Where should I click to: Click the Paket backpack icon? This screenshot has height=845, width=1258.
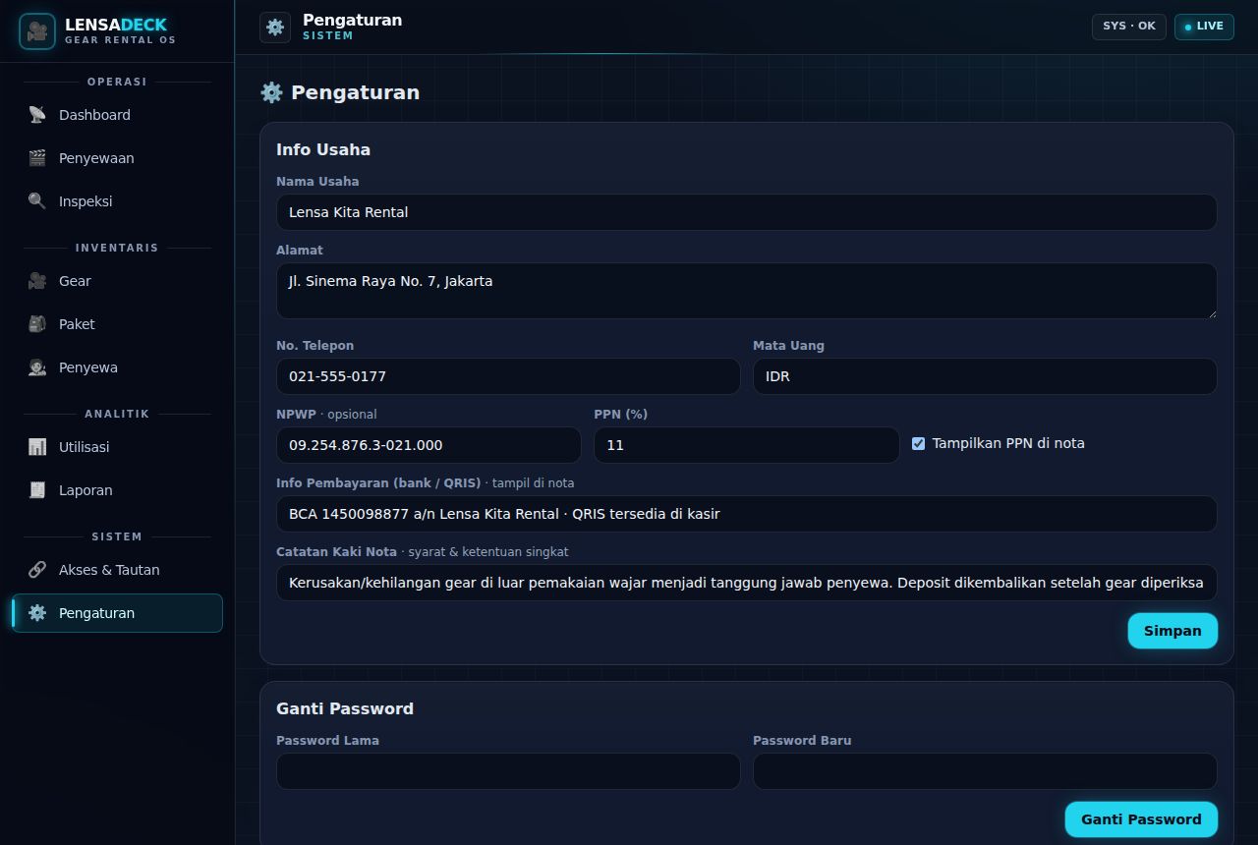click(37, 324)
